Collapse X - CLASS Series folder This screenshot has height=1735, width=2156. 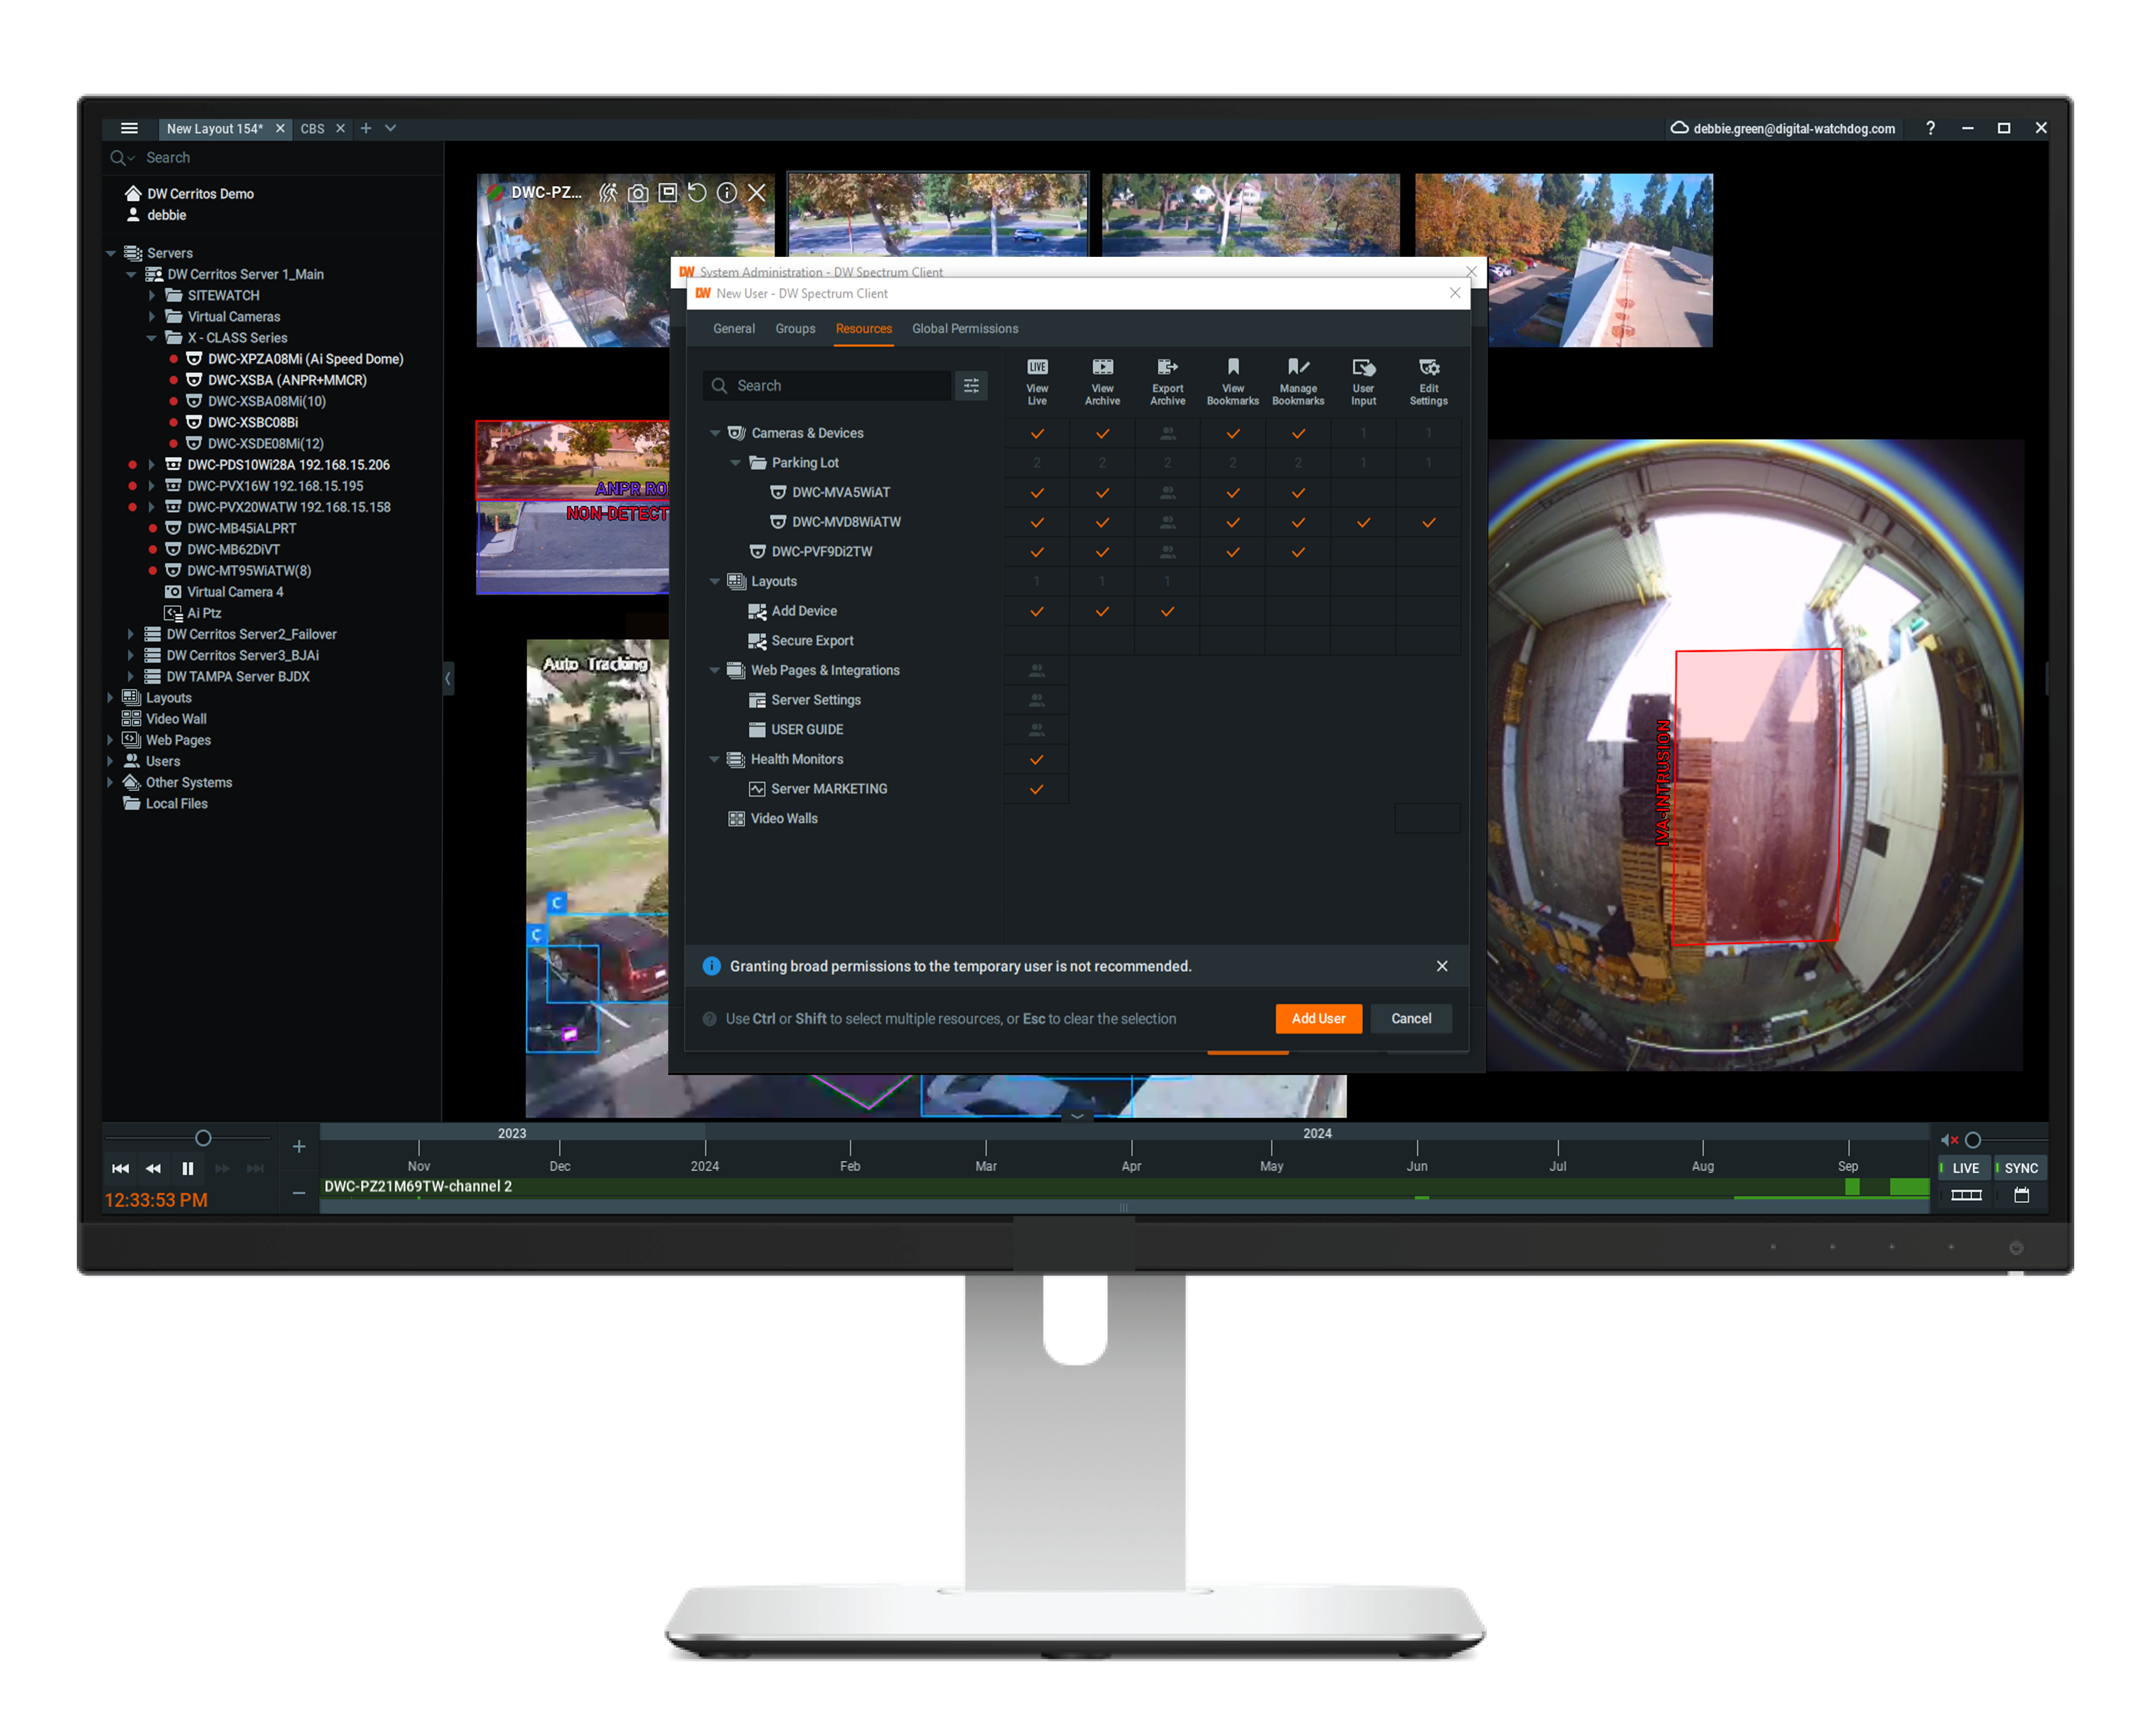click(152, 338)
